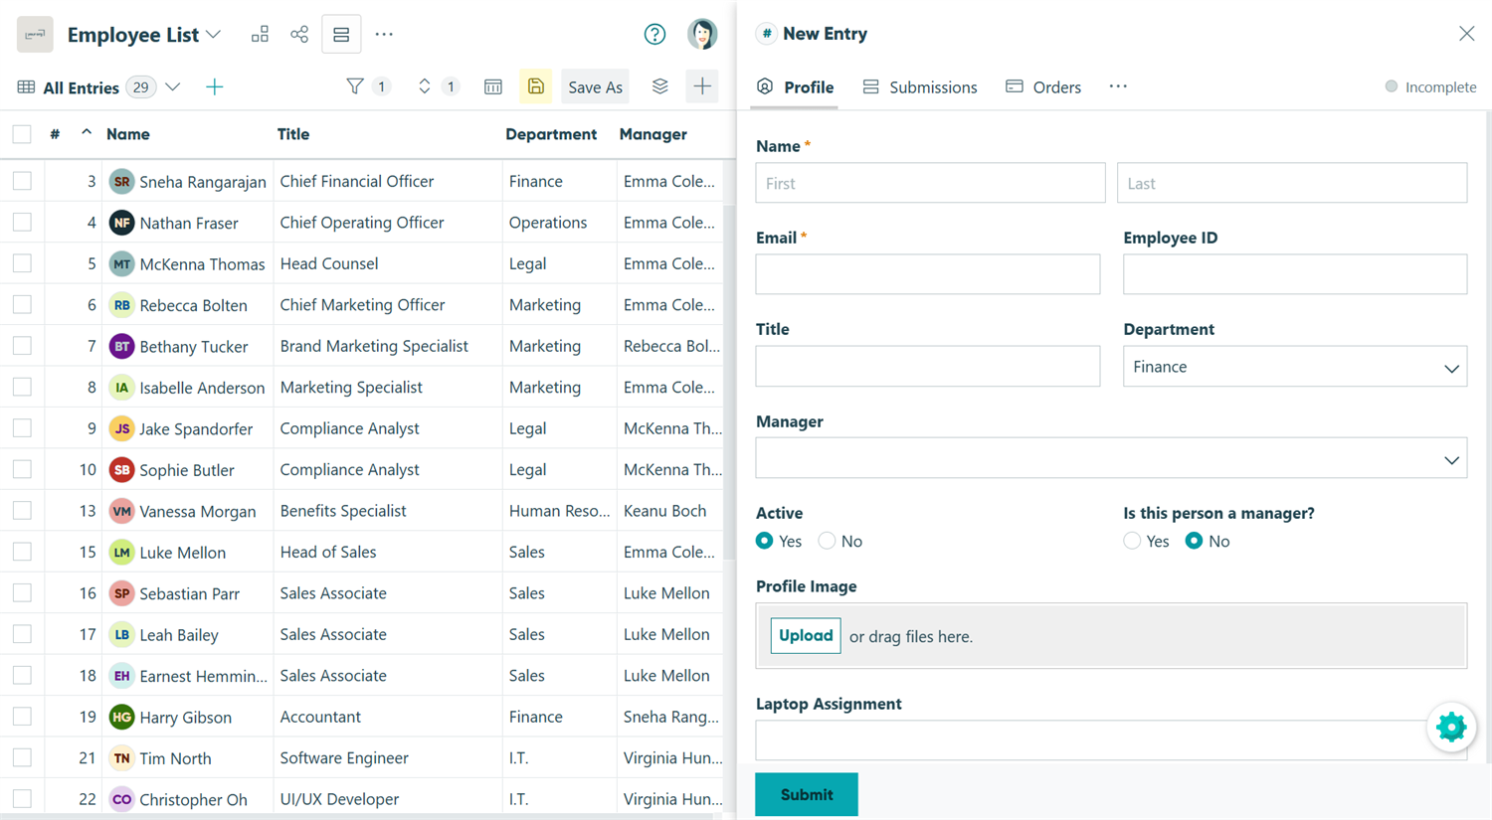
Task: Open the workflow diagram icon next to Employee List
Action: pyautogui.click(x=260, y=35)
